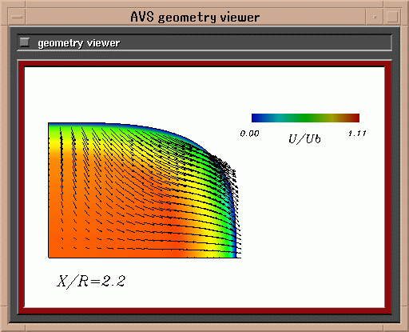This screenshot has height=332, width=409.
Task: Click the dark red viewport border
Action: point(204,64)
